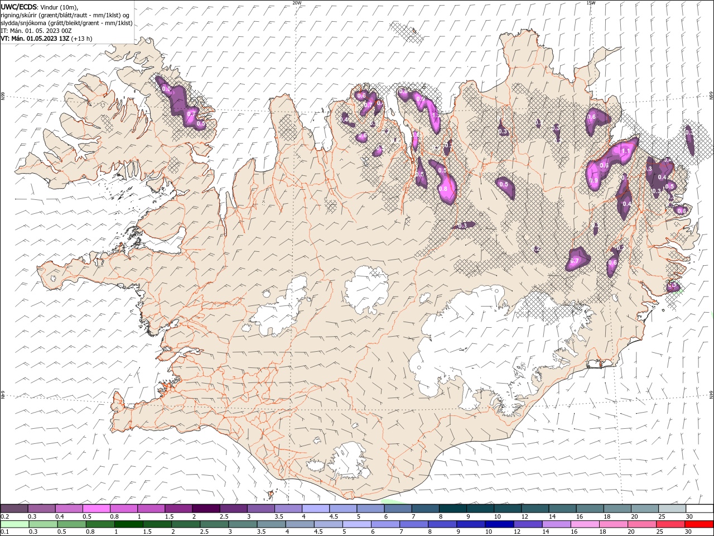The width and height of the screenshot is (714, 536).
Task: Click the 1.1 snowfall value on the map
Action: [626, 151]
